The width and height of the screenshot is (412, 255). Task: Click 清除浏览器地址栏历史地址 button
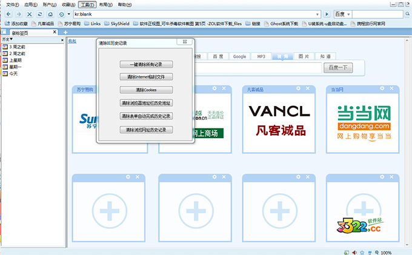(146, 103)
